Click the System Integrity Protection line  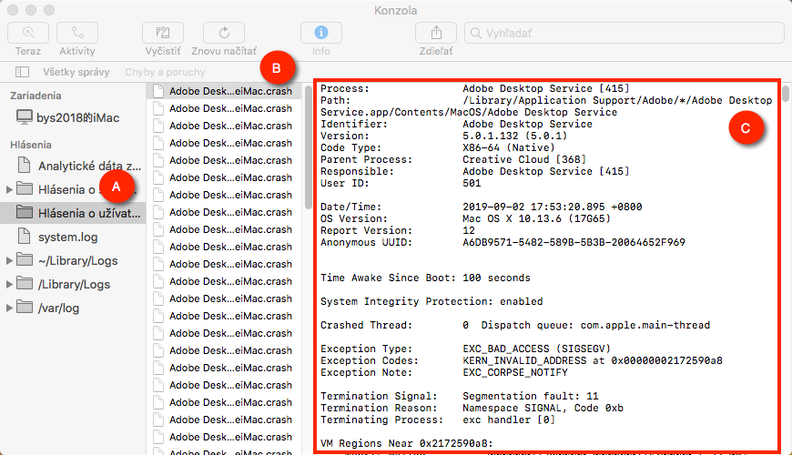pos(432,301)
